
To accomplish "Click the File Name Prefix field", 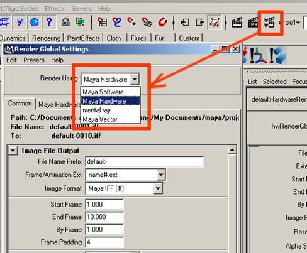I will (x=145, y=161).
